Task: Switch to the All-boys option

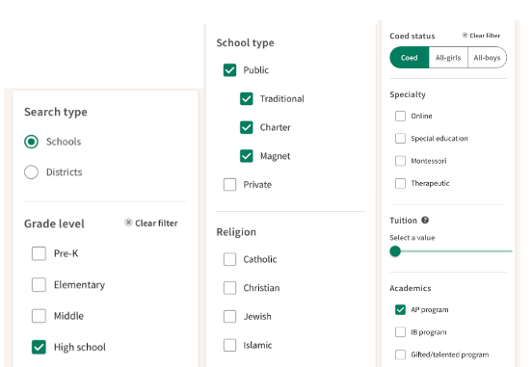Action: (x=488, y=58)
